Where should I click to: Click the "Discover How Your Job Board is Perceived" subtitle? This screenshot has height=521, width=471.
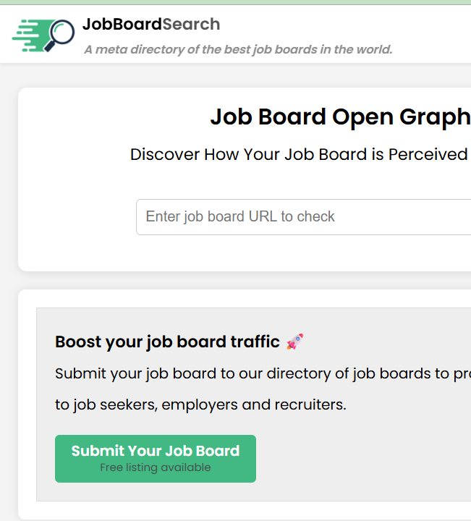(299, 154)
